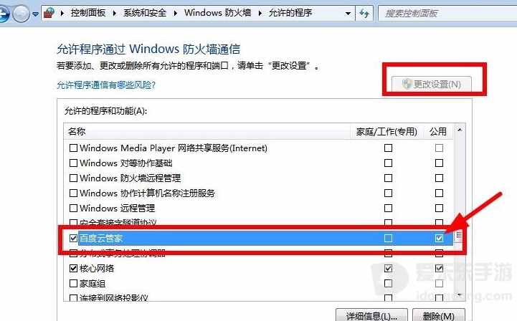Sort list by 名称 column header

coord(207,131)
